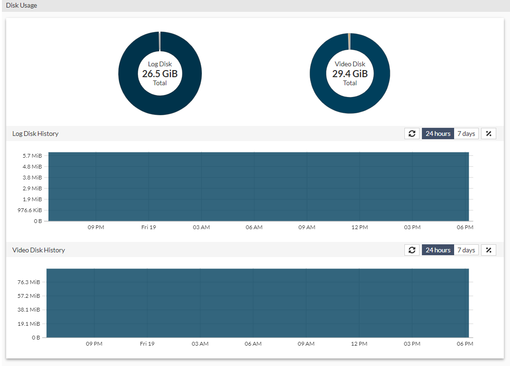510x366 pixels.
Task: Click the 06 PM mark on Video Disk chart
Action: click(x=465, y=344)
